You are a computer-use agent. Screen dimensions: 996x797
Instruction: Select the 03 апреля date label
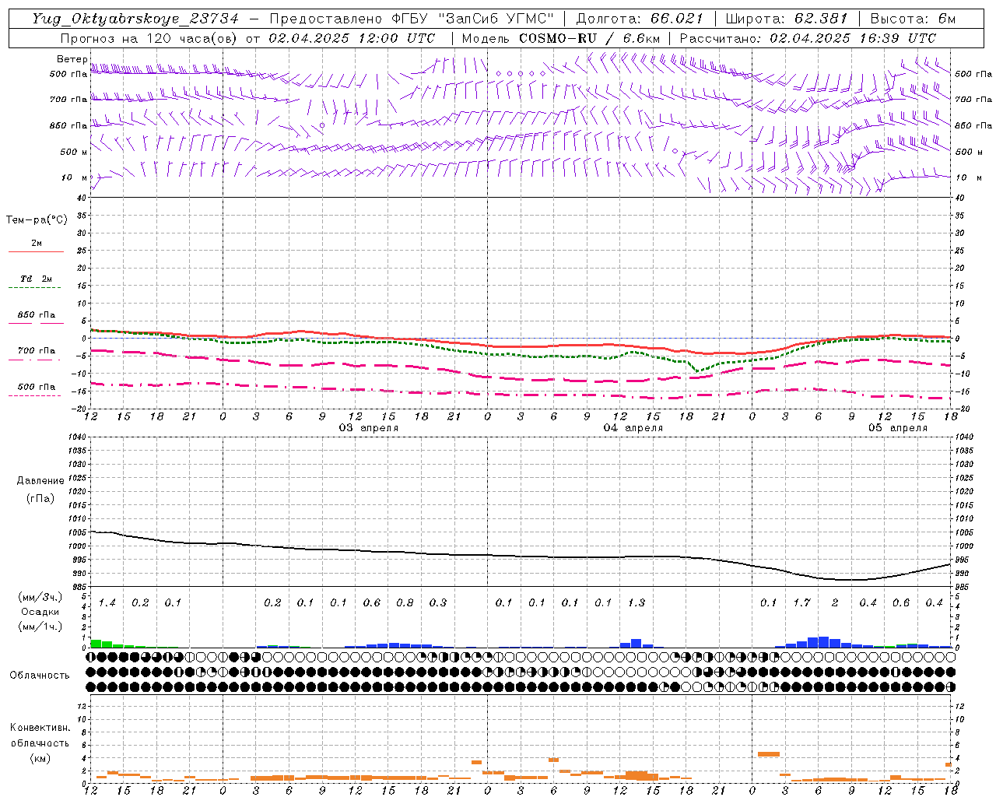click(x=369, y=428)
